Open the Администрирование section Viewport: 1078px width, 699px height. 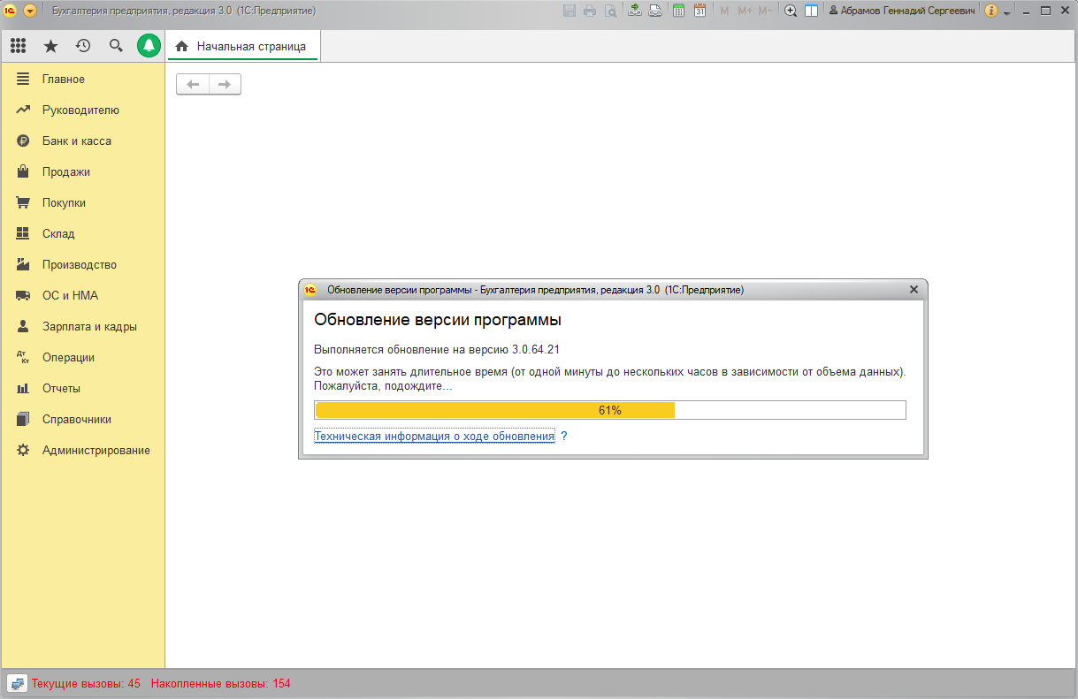(x=83, y=451)
